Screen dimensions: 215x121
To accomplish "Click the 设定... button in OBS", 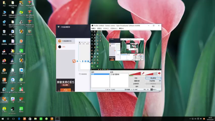I will (x=137, y=78).
